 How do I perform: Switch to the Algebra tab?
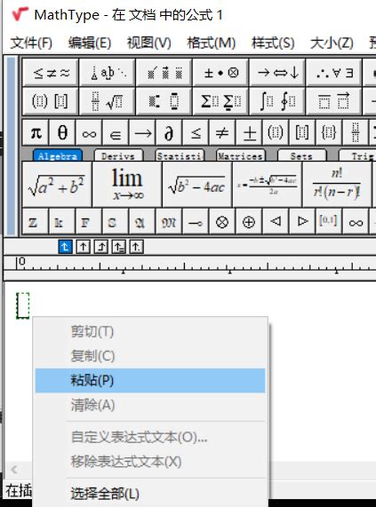tap(58, 156)
